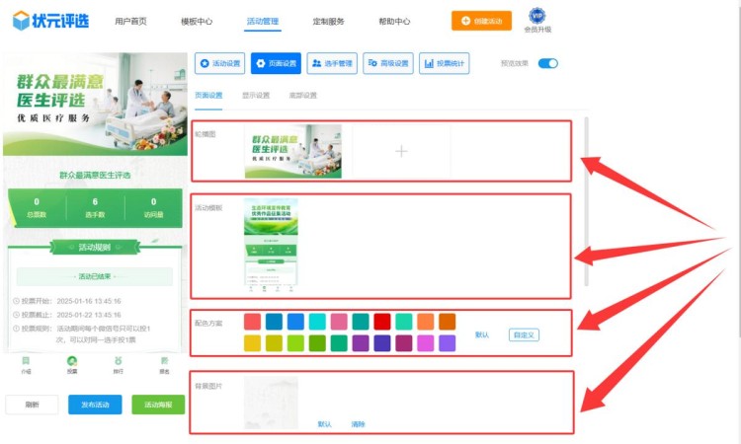Open 投票统计 vote statistics
Image resolution: width=741 pixels, height=444 pixels.
pyautogui.click(x=445, y=63)
